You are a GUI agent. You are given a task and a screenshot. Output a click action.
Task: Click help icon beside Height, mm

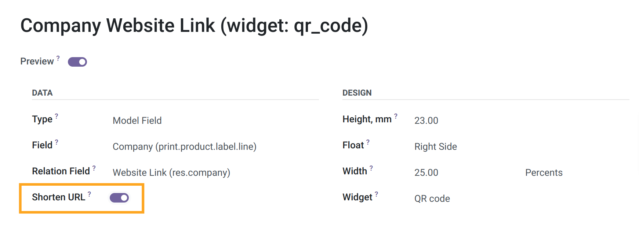click(396, 116)
